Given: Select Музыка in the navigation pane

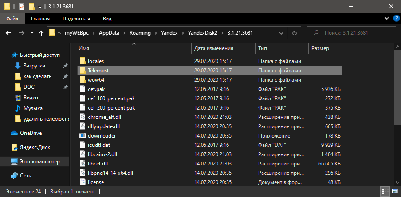Looking at the screenshot, I should pyautogui.click(x=33, y=108).
